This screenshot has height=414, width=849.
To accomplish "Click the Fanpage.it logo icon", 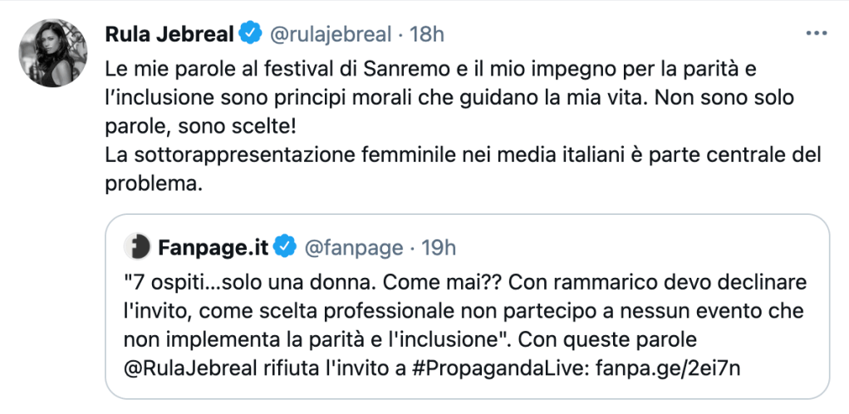I will click(x=136, y=246).
